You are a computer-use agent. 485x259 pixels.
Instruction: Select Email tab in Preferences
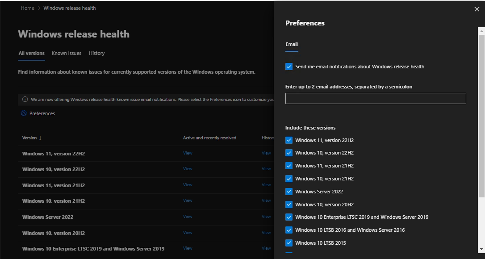(292, 44)
